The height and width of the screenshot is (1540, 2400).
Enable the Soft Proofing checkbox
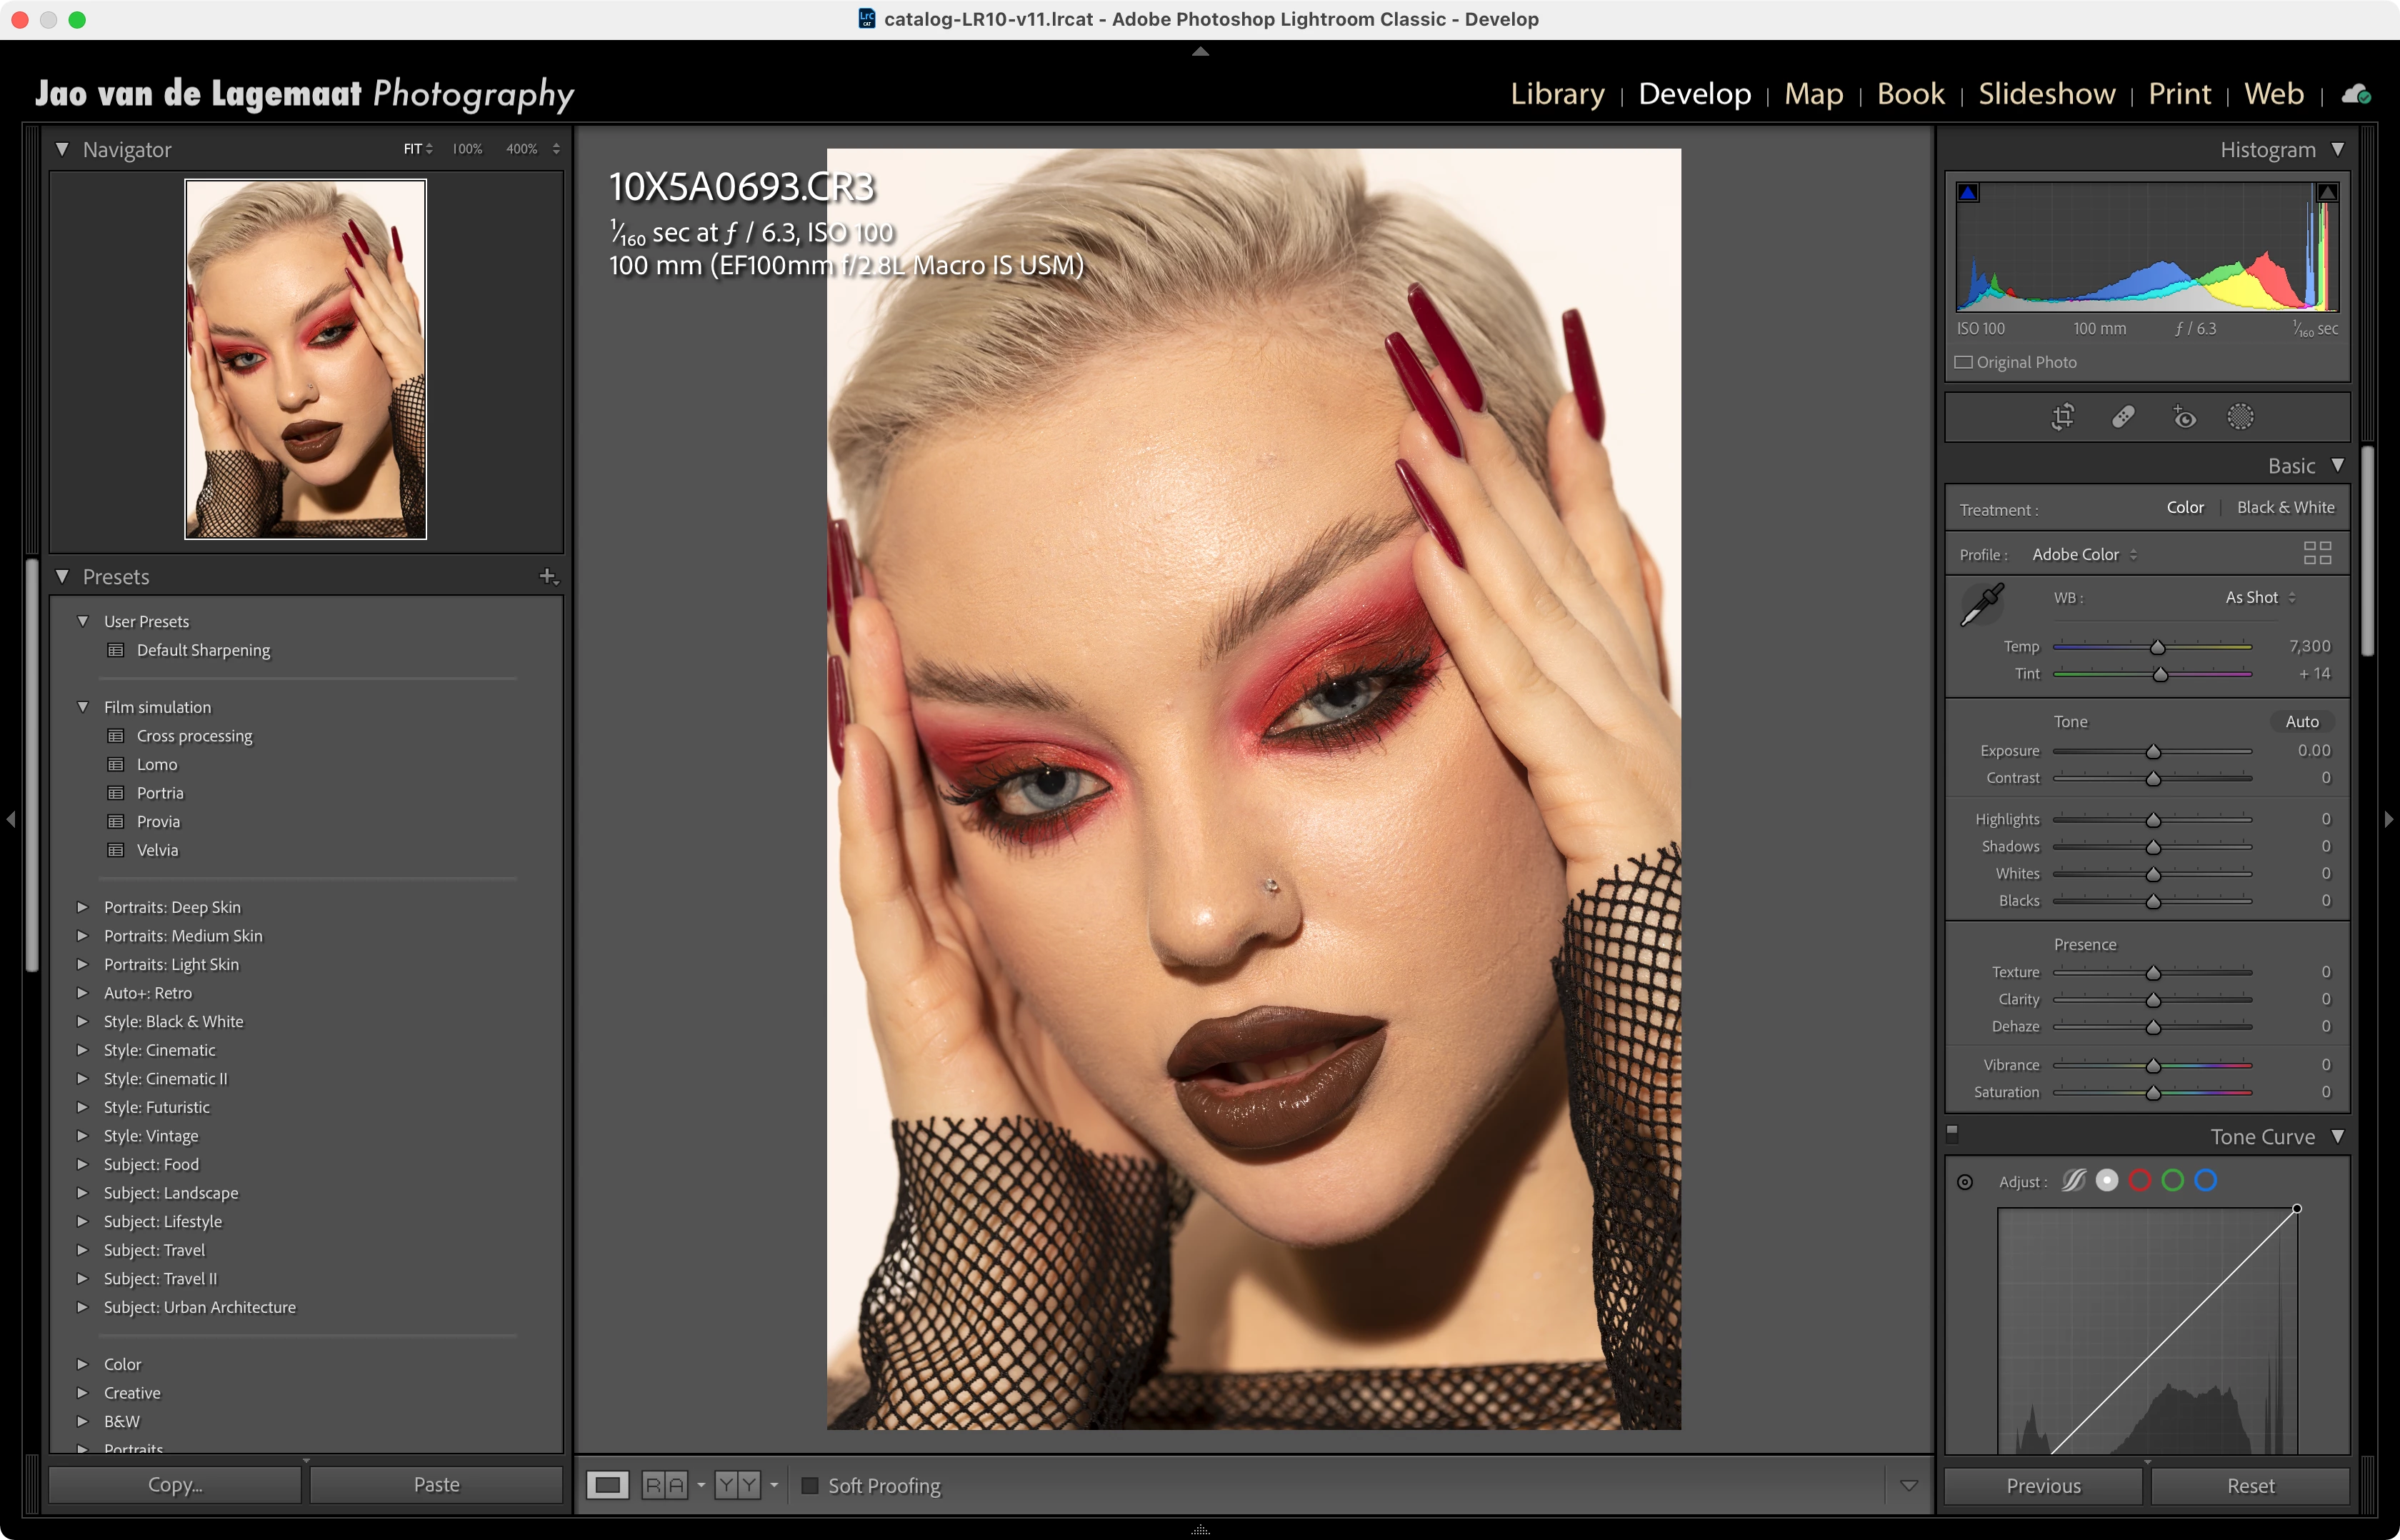810,1486
